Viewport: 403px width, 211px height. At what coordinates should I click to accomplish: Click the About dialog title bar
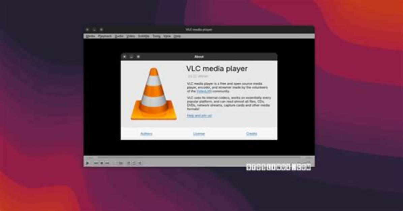click(x=199, y=57)
